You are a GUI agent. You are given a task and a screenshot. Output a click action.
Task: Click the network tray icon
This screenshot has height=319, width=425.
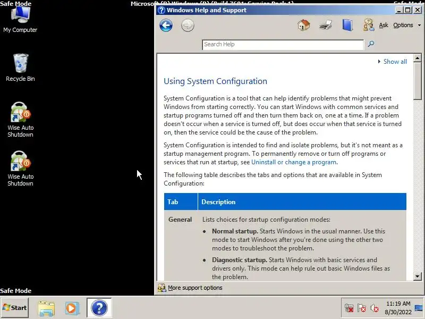click(x=349, y=308)
